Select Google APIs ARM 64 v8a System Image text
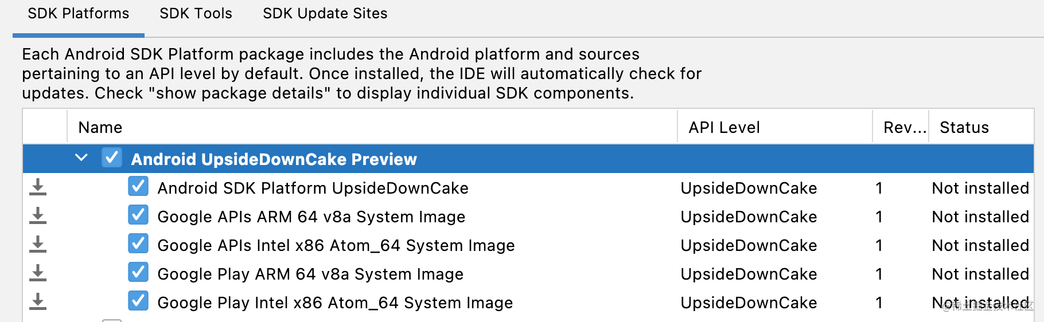 pyautogui.click(x=311, y=217)
